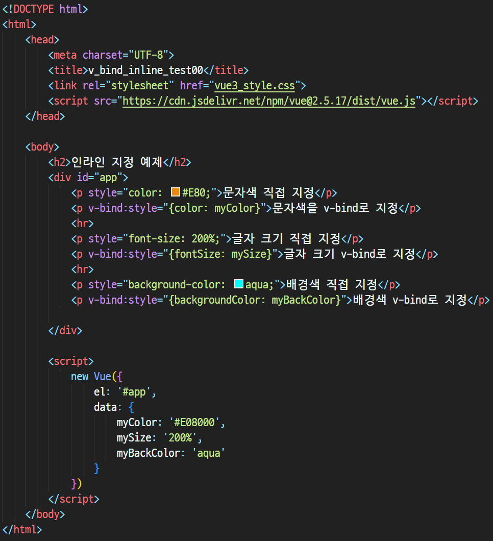Screen dimensions: 493x541
Task: Click the data: { property line
Action: pos(114,407)
